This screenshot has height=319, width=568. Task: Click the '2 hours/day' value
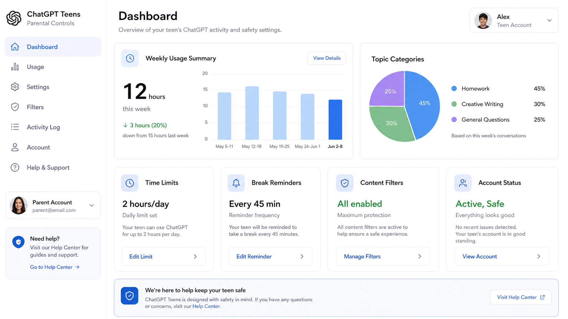[x=146, y=204]
